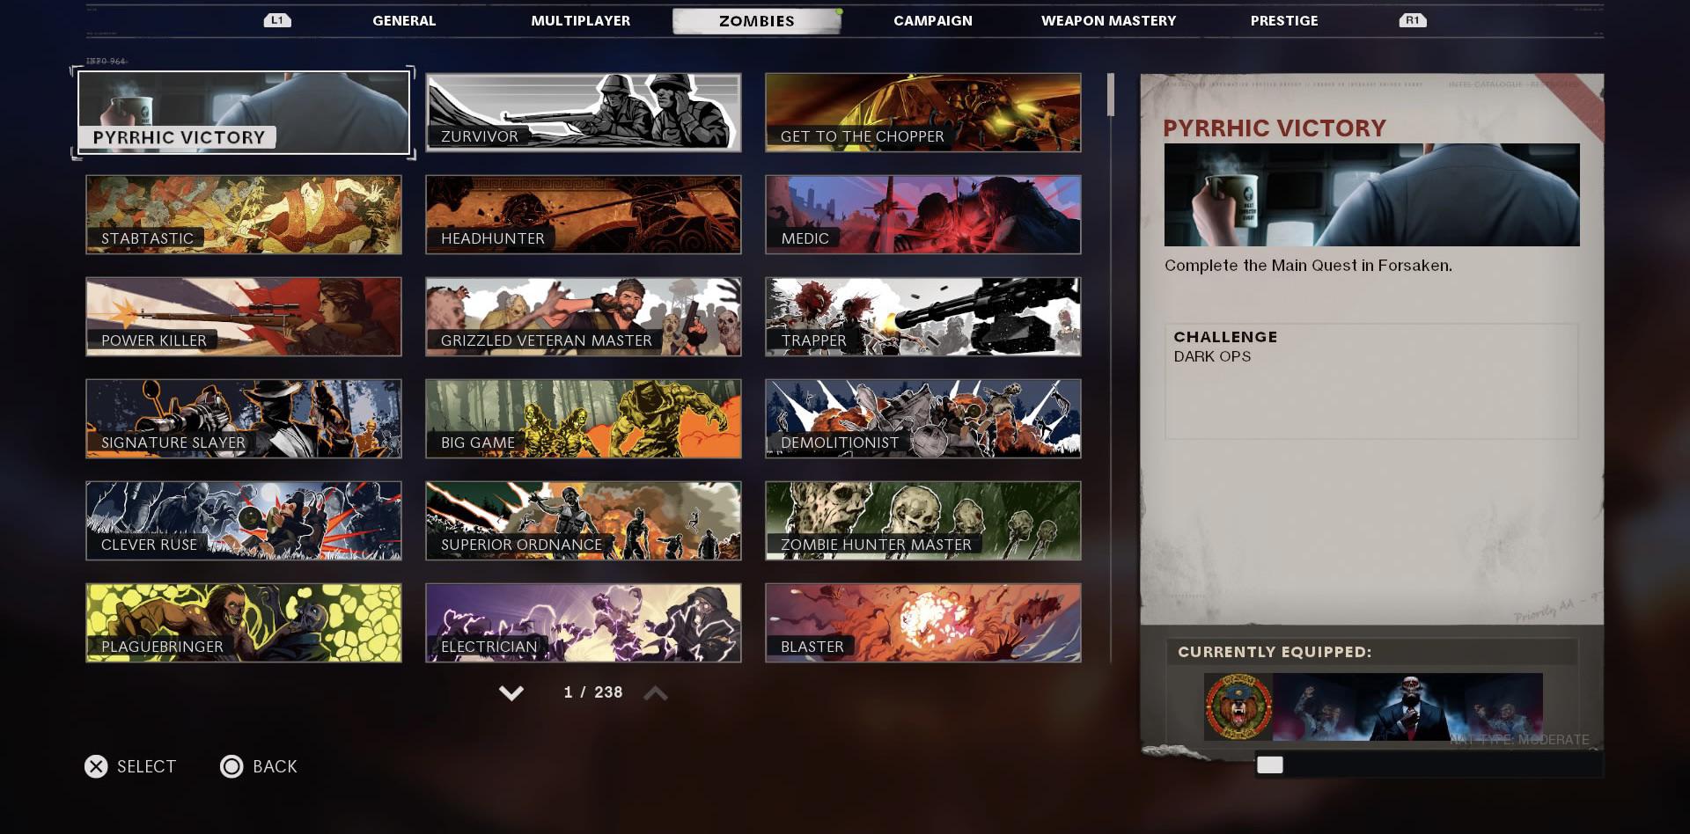Pick the Clever Ruse calling card
This screenshot has height=834, width=1690.
[x=244, y=521]
